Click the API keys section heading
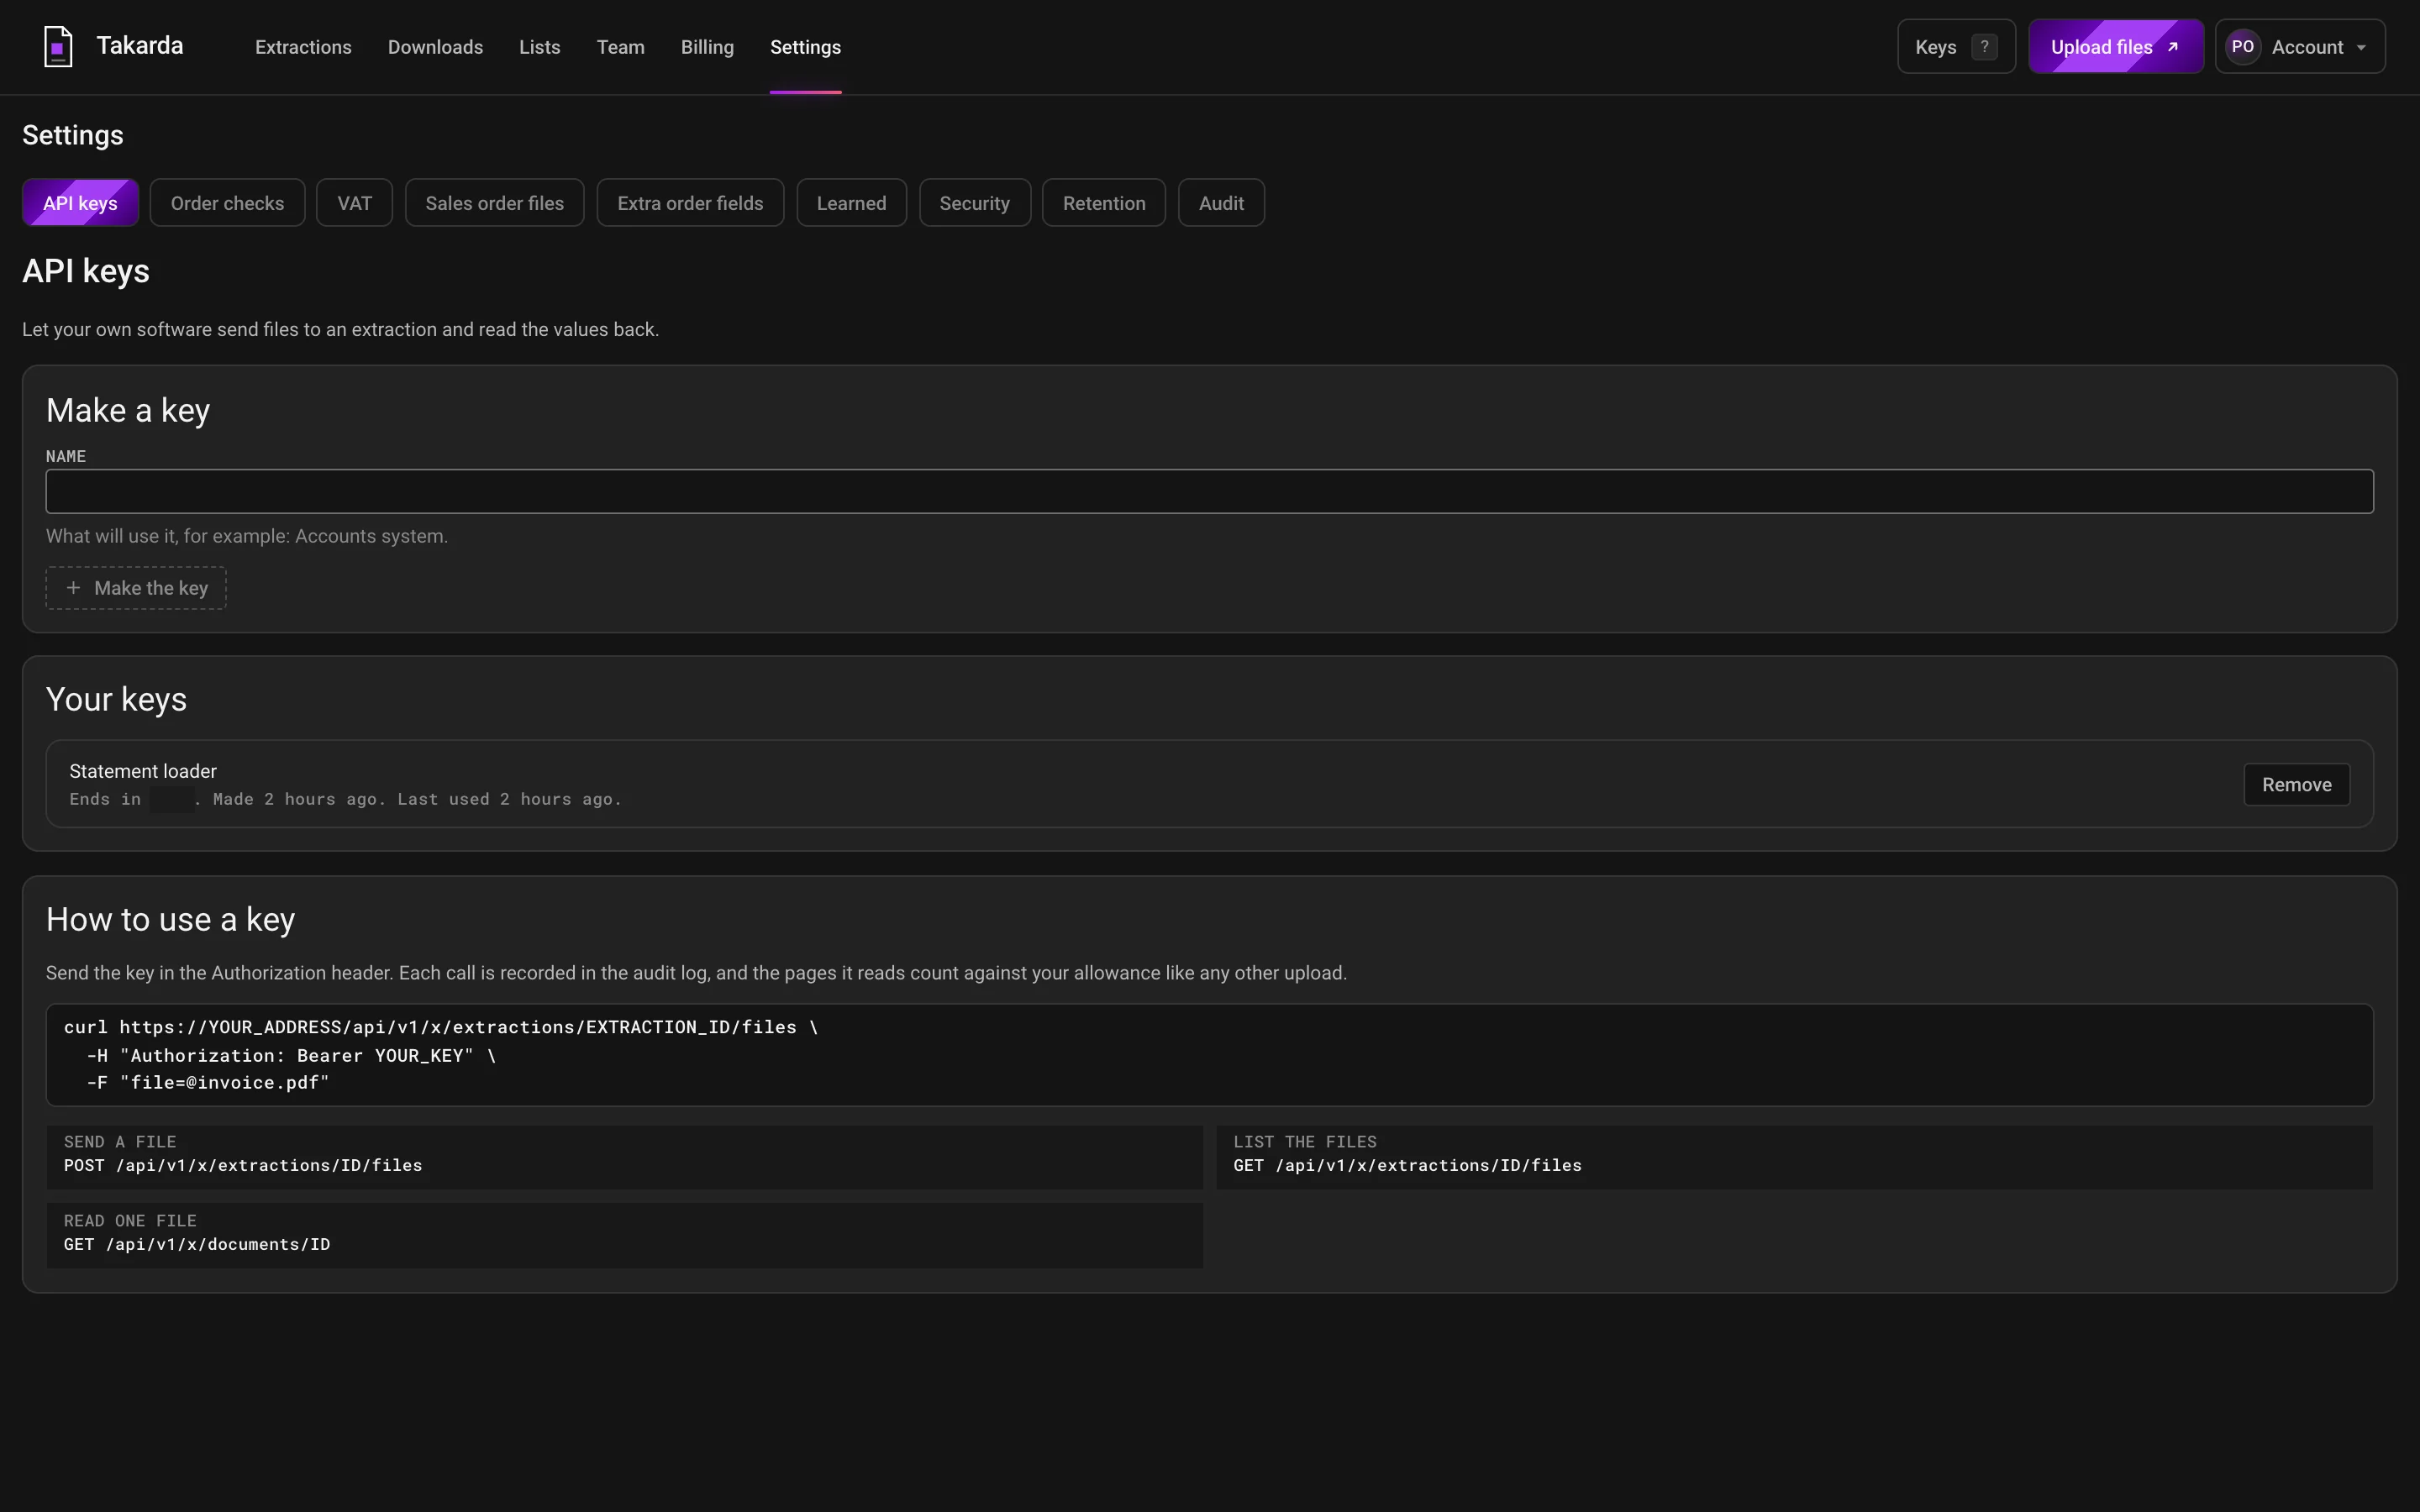The height and width of the screenshot is (1512, 2420). (x=86, y=271)
